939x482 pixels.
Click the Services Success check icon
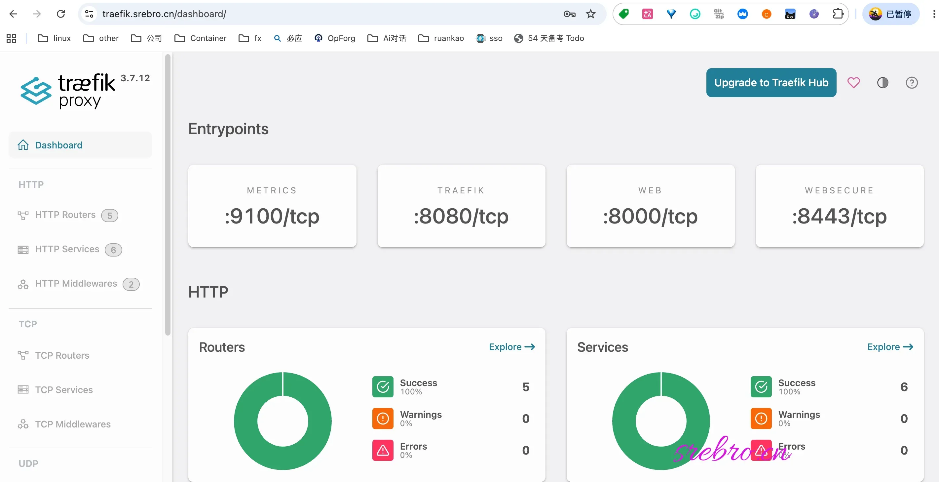[x=761, y=386]
